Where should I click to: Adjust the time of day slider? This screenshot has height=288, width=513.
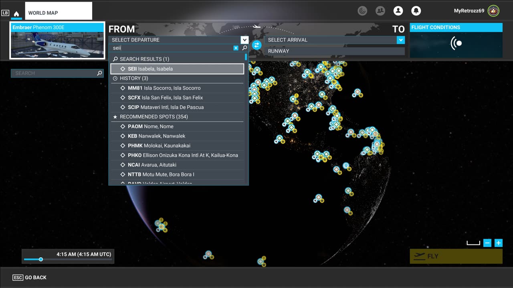40,260
